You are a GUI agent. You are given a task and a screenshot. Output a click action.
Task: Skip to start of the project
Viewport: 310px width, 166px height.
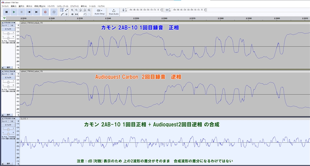click(29, 12)
